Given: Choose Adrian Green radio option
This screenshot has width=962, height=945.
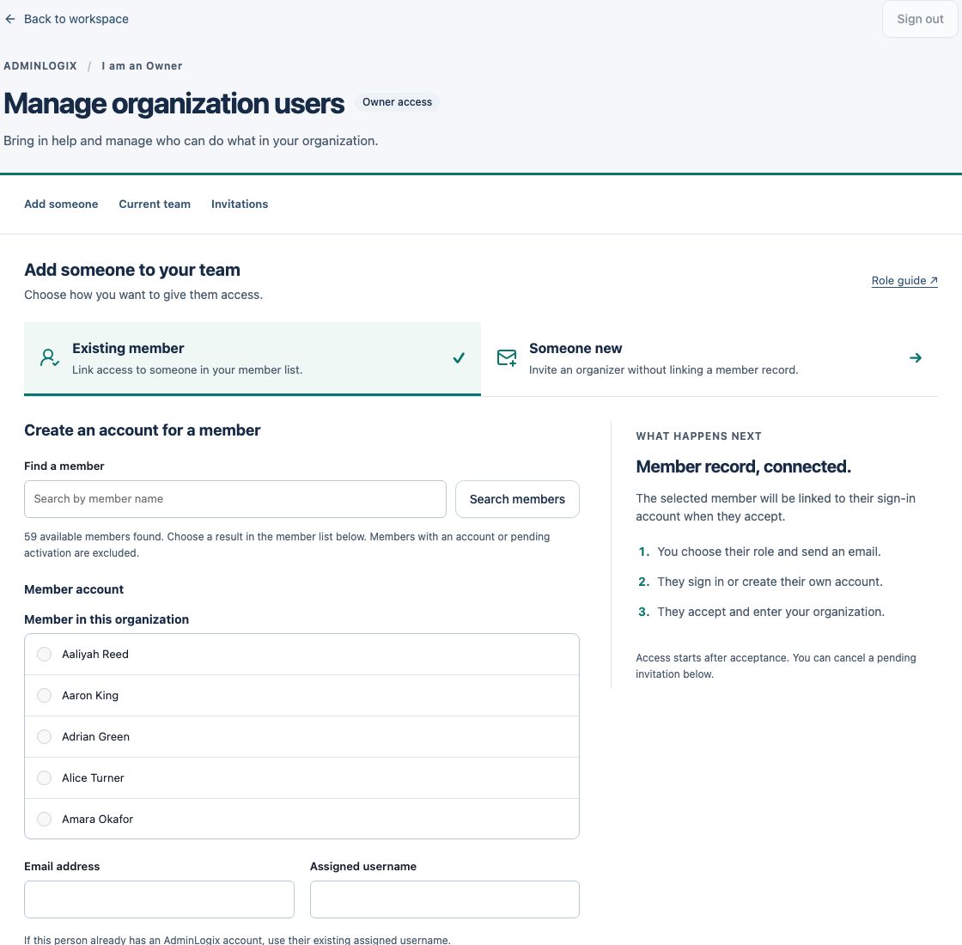Looking at the screenshot, I should (x=44, y=736).
